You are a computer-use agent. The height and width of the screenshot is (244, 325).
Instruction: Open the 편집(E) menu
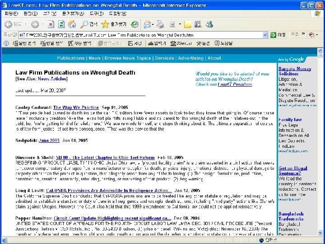[x=31, y=14]
